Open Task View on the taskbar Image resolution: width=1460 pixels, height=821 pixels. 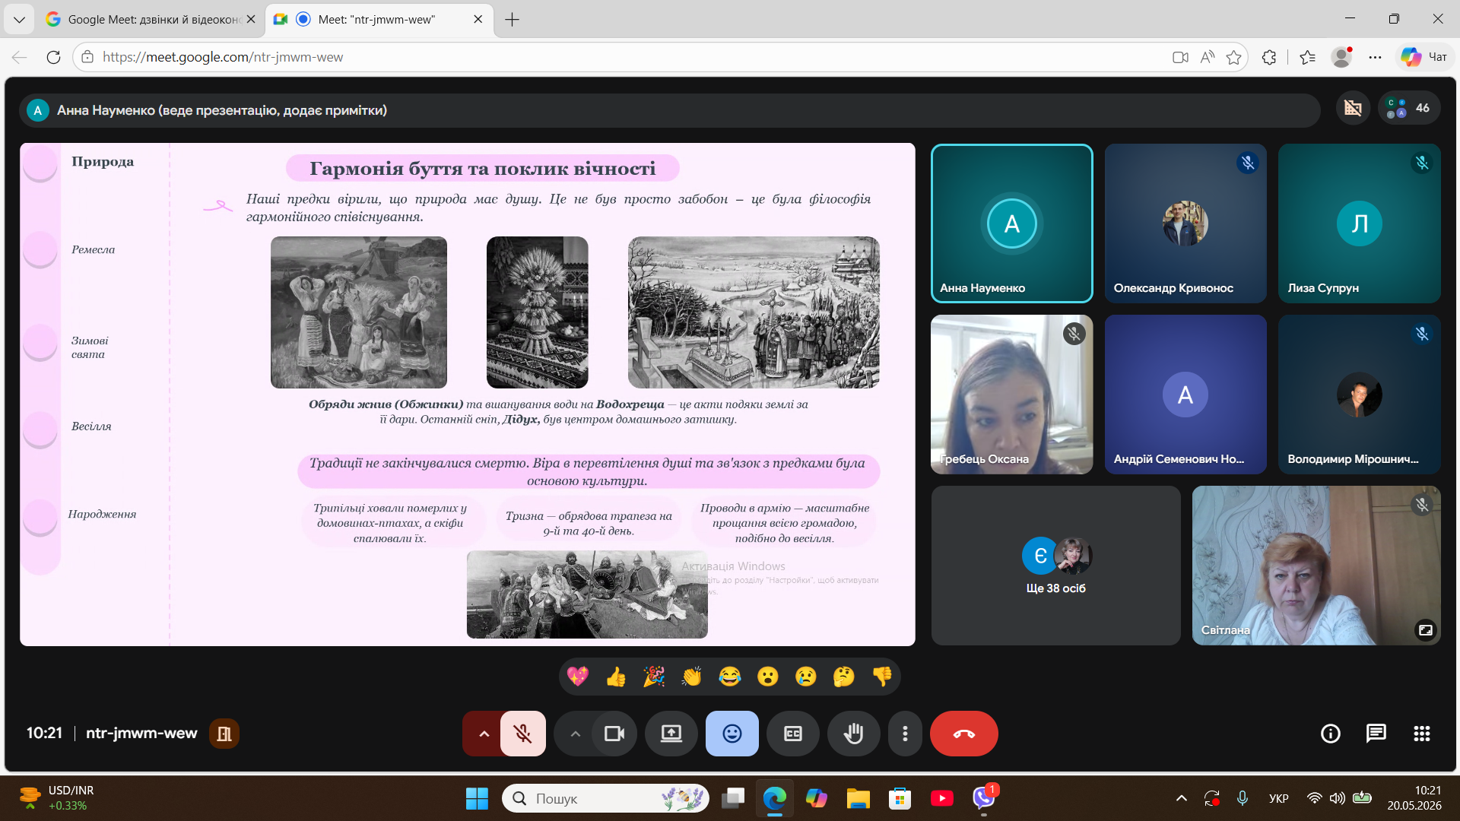pos(733,798)
